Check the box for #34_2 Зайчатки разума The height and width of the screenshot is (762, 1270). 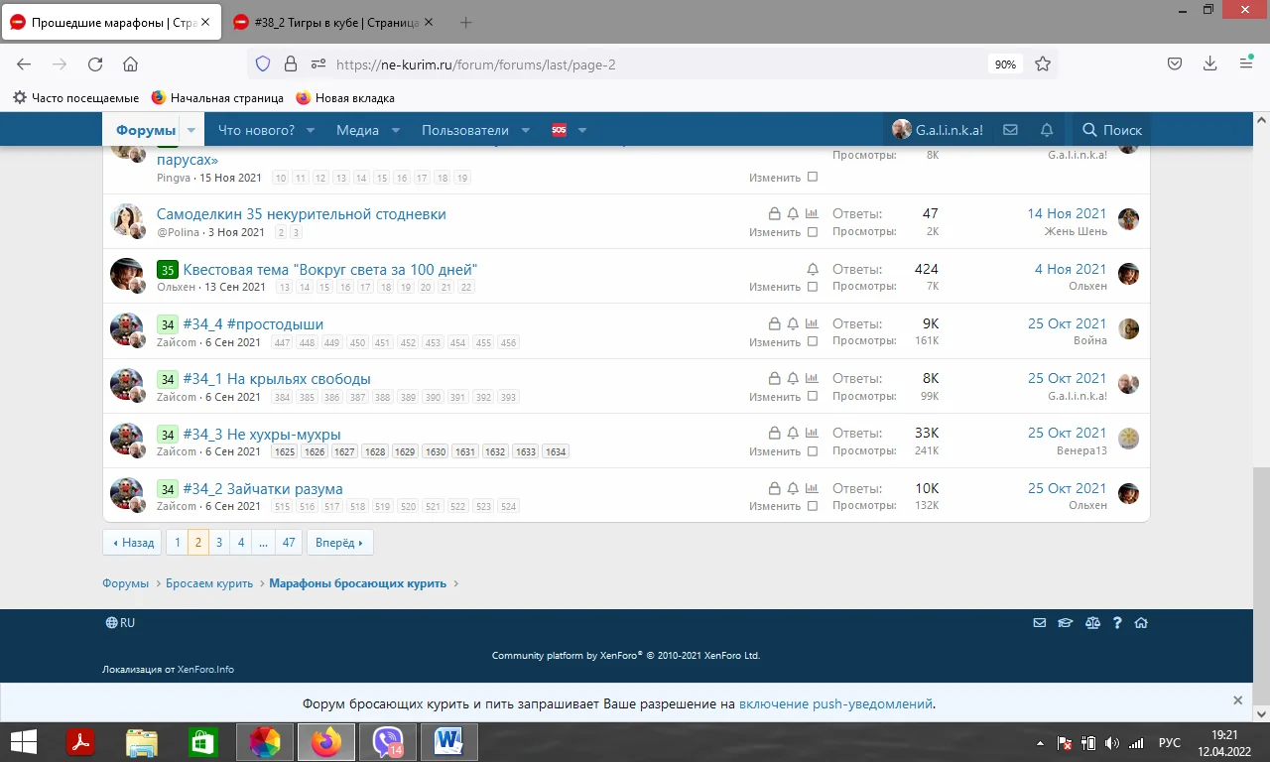coord(813,506)
